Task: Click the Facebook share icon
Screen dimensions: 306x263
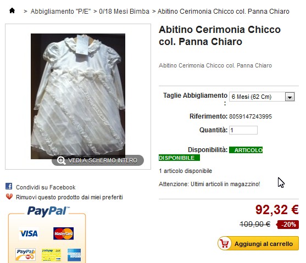Action: tap(9, 186)
